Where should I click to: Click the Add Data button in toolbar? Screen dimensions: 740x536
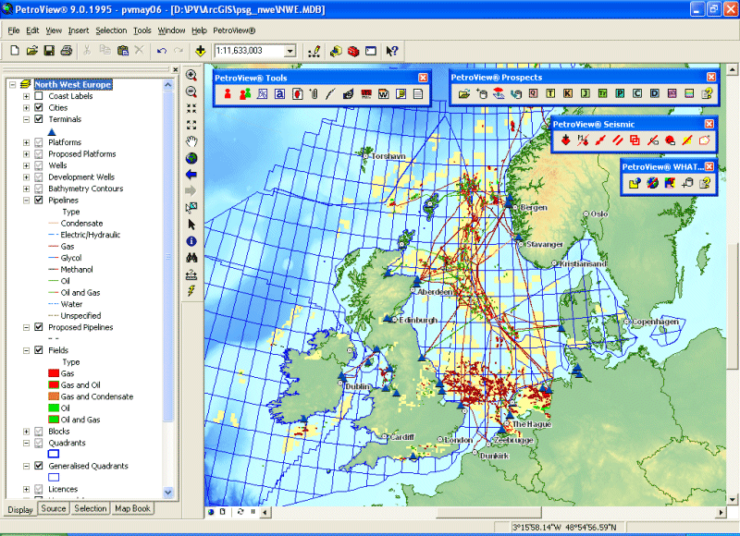[x=200, y=51]
